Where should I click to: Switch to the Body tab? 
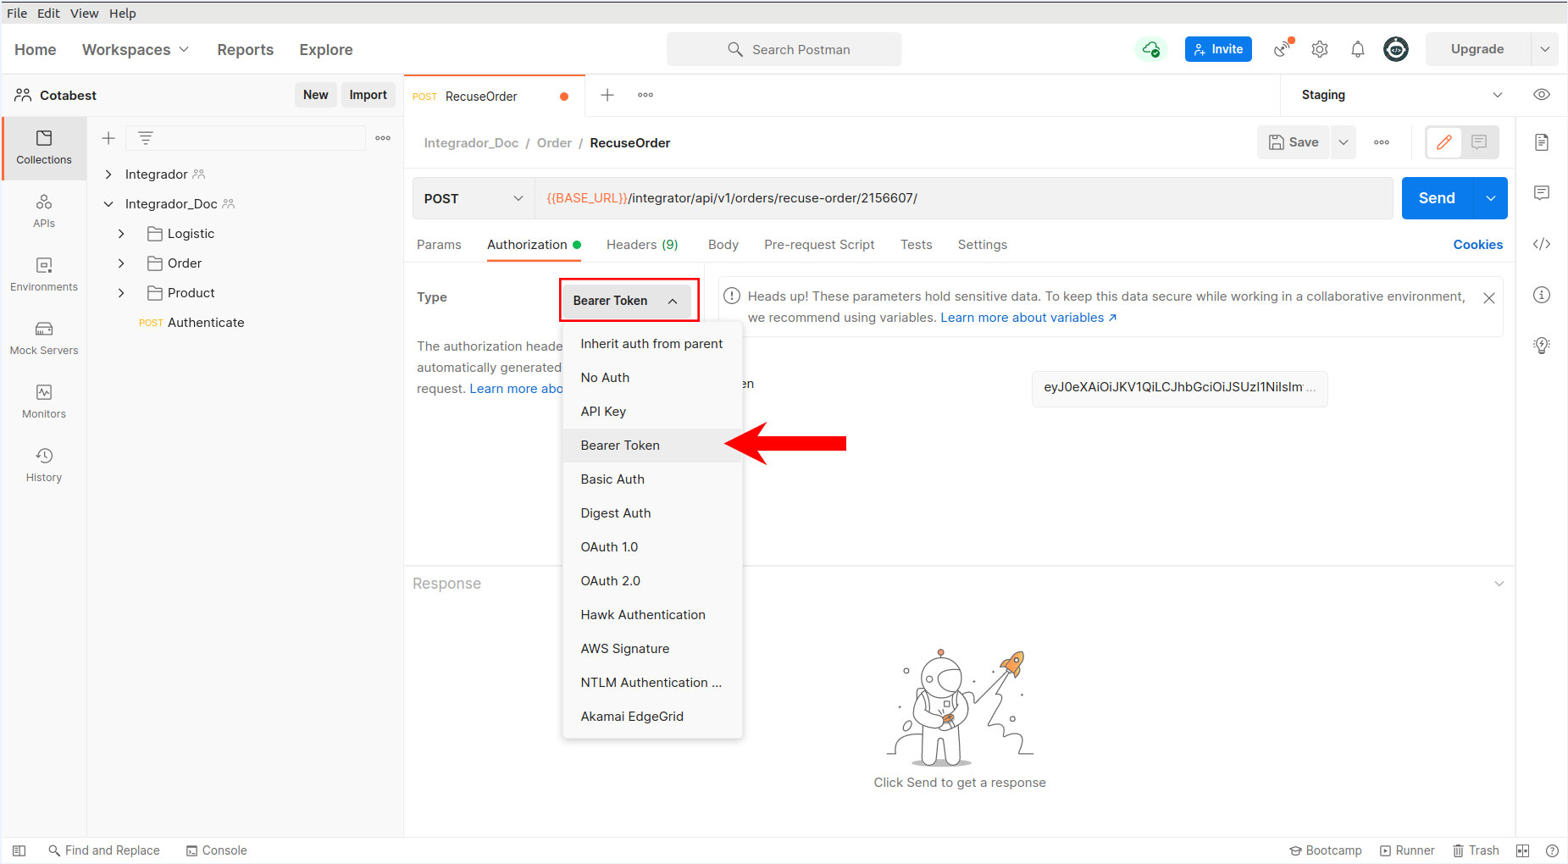[x=723, y=245]
